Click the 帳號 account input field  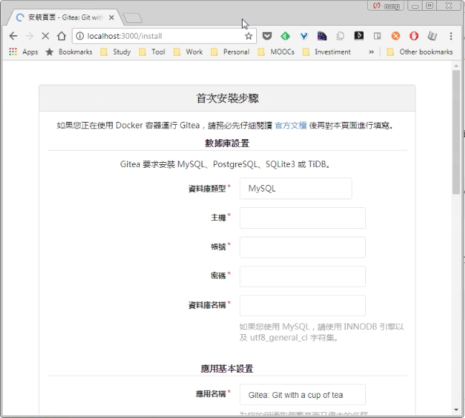coord(303,247)
